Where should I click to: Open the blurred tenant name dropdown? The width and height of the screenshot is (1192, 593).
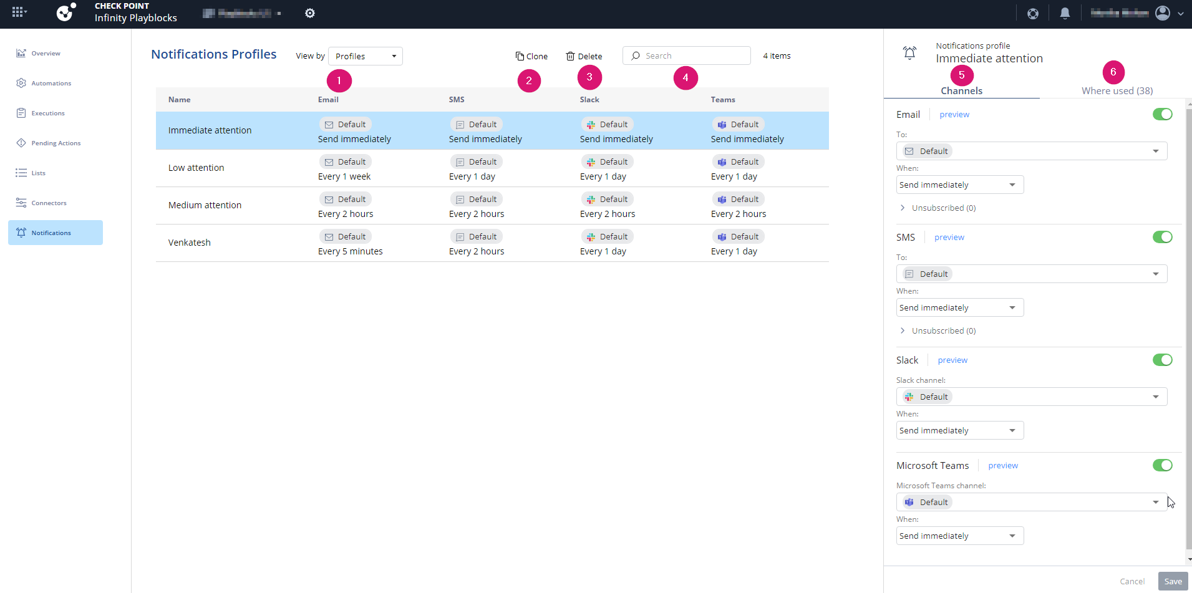click(242, 13)
